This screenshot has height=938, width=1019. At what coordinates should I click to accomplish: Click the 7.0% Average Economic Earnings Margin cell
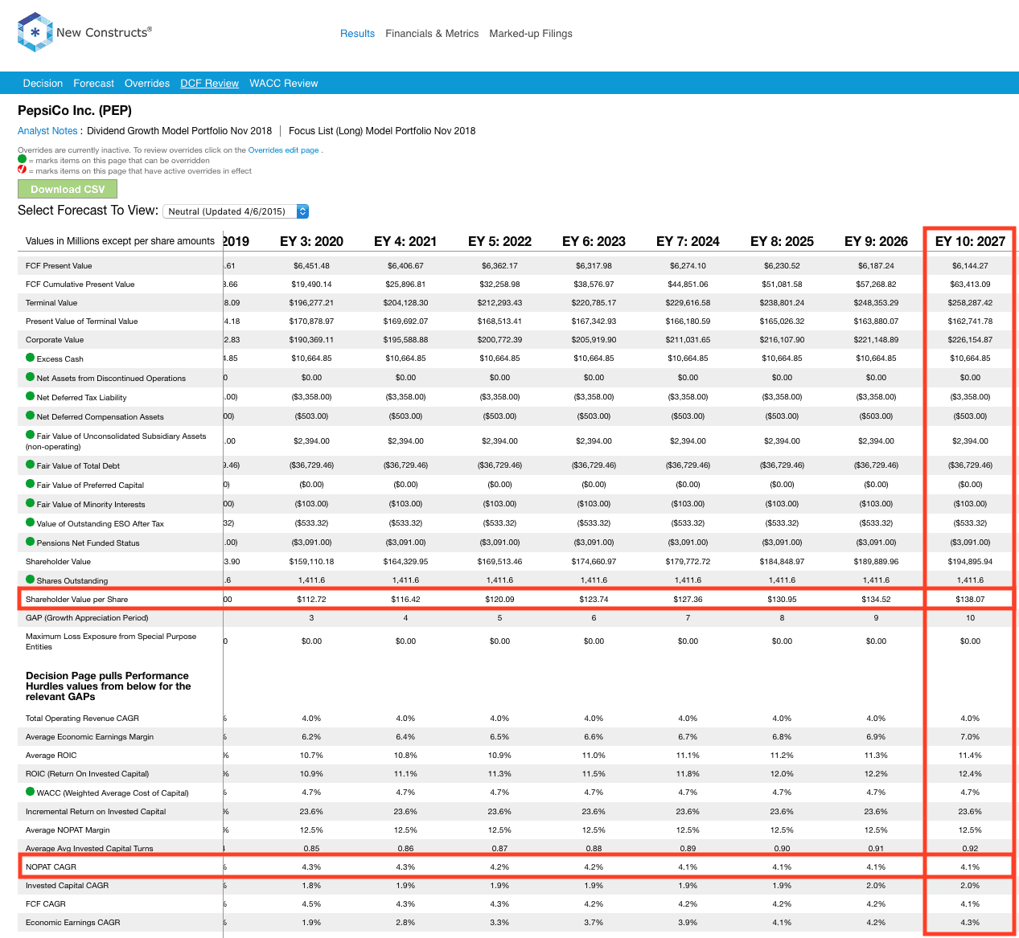(970, 737)
